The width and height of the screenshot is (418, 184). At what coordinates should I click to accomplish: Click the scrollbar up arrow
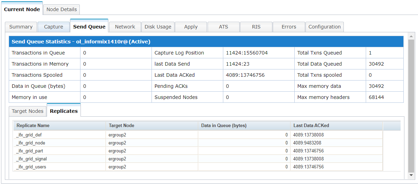(x=411, y=36)
